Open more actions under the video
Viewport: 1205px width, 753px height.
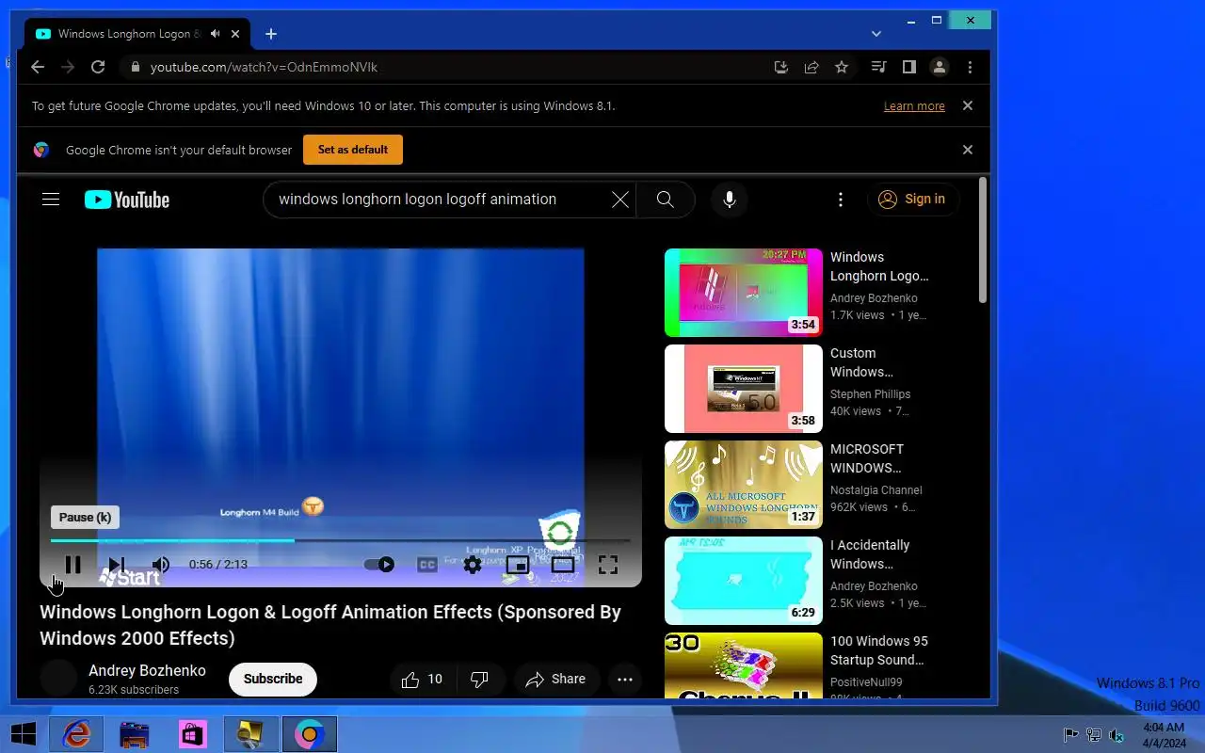click(625, 679)
